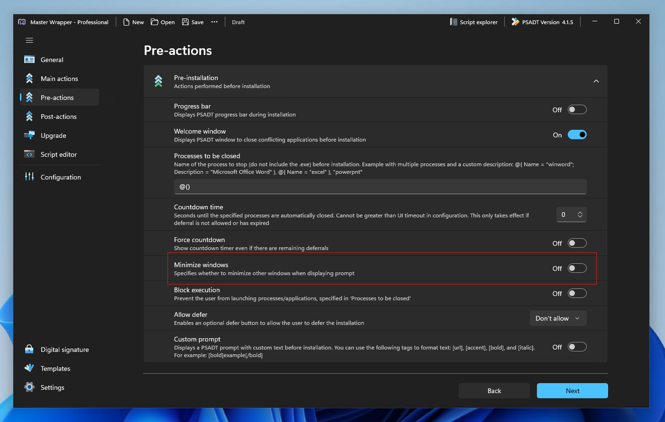Enable the Block execution toggle
Image resolution: width=665 pixels, height=422 pixels.
577,293
